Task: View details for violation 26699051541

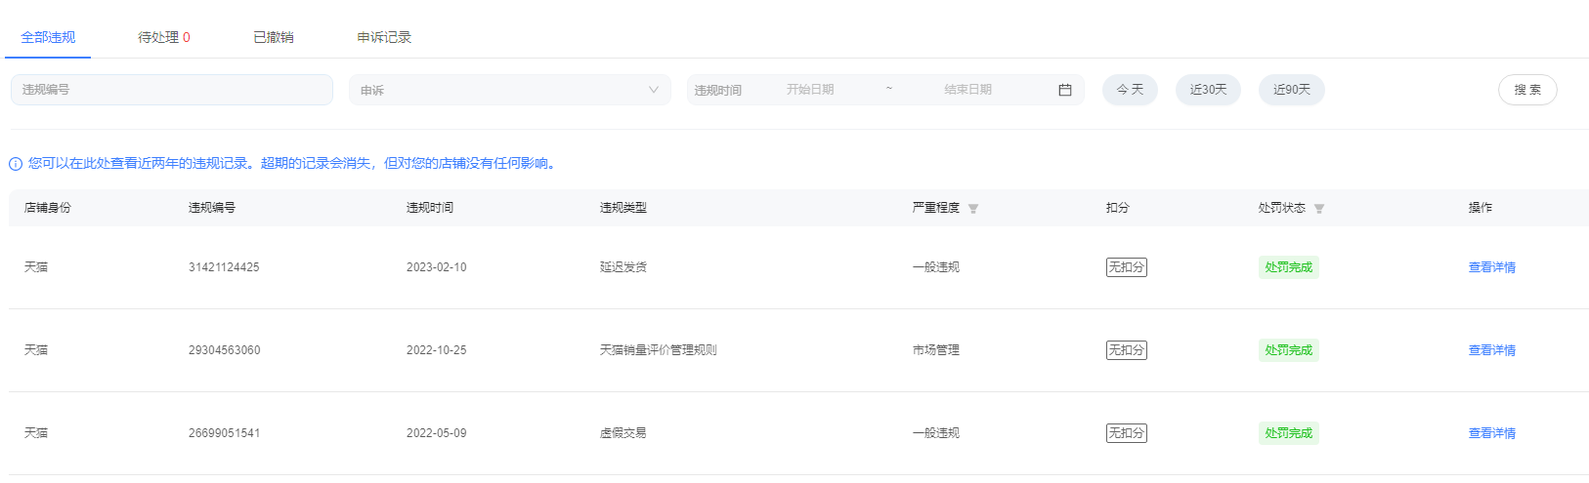Action: 1491,433
